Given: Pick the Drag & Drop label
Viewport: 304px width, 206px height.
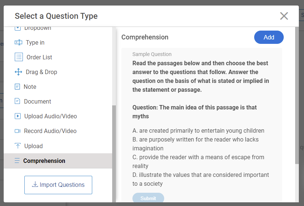Looking at the screenshot, I should (41, 72).
